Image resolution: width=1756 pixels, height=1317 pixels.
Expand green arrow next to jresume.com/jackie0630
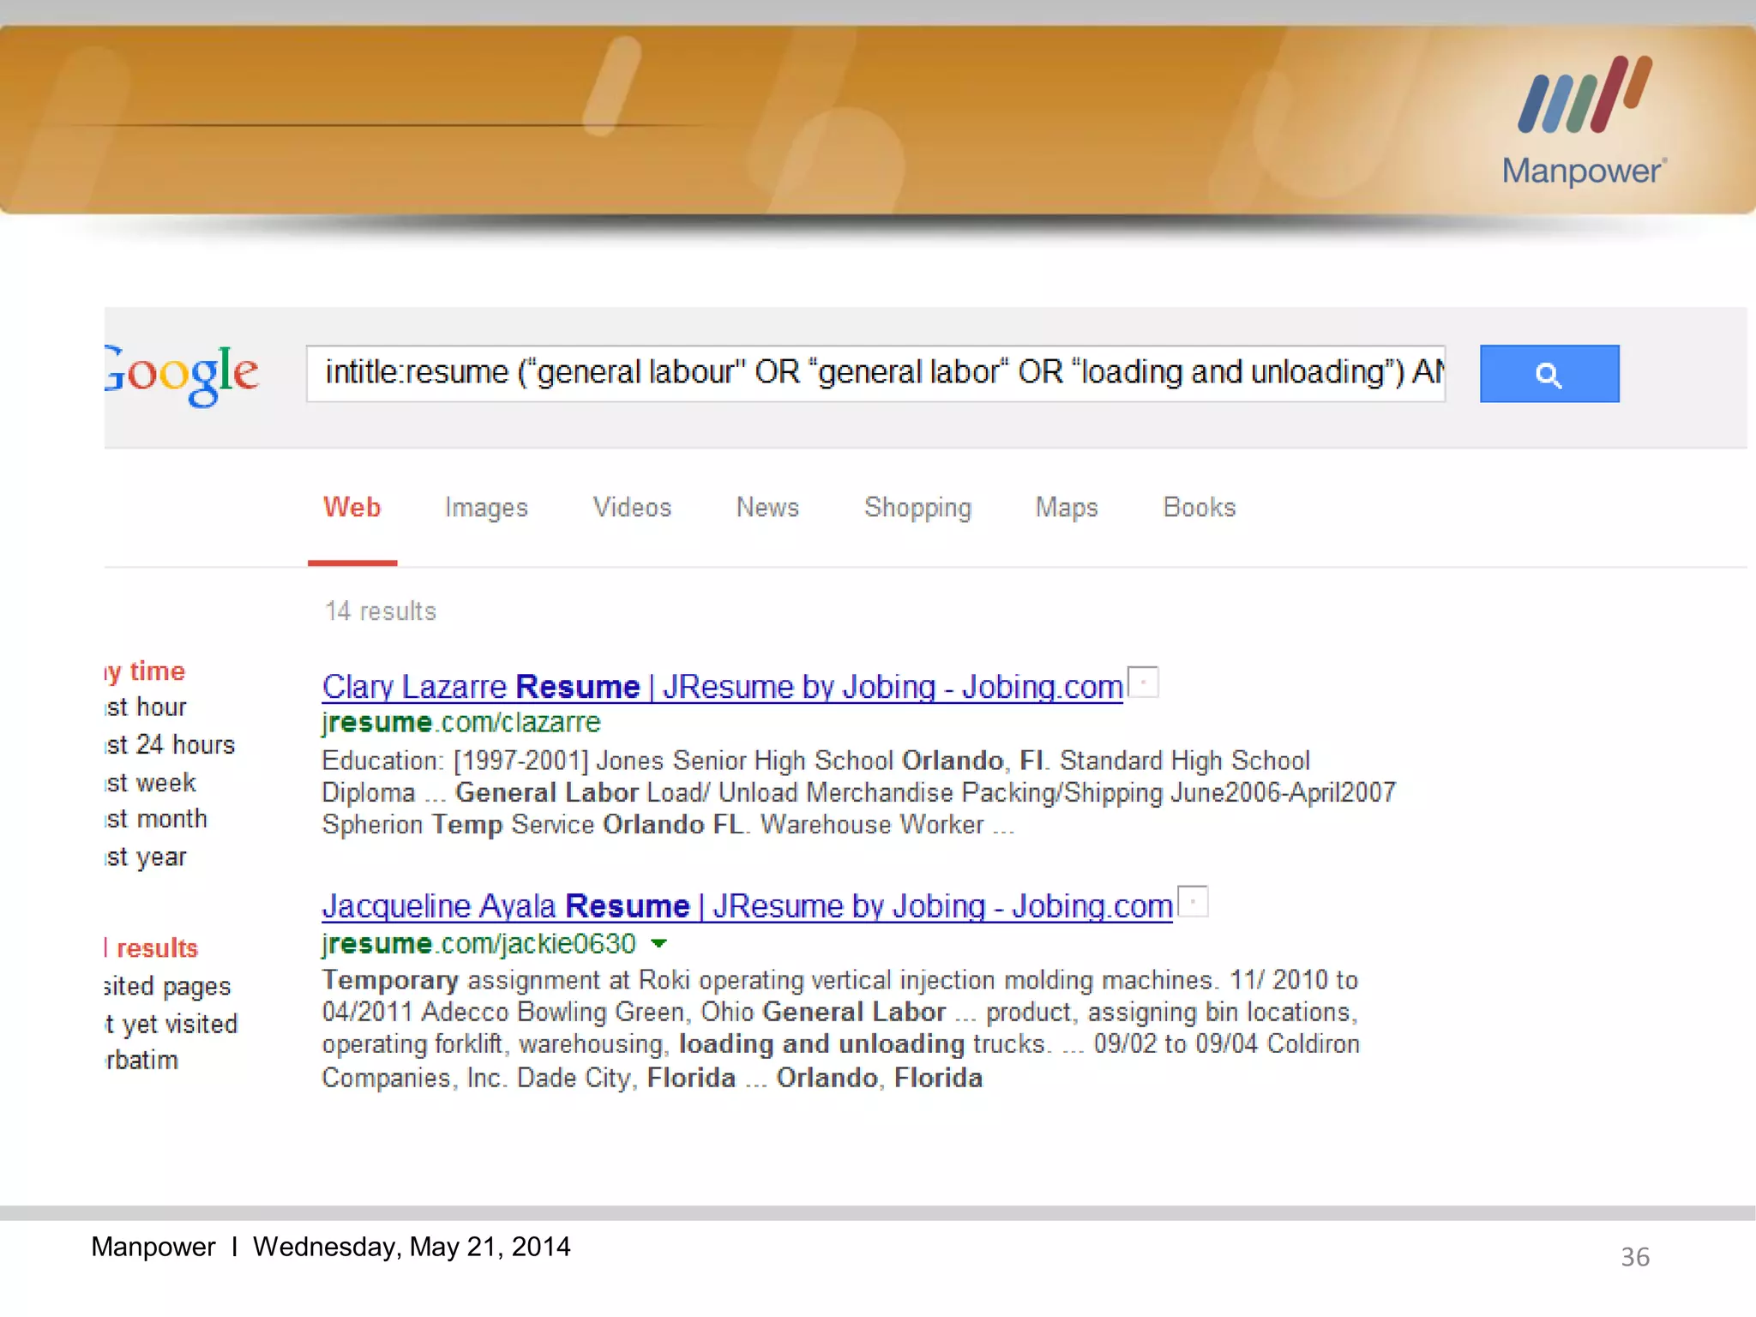click(658, 944)
